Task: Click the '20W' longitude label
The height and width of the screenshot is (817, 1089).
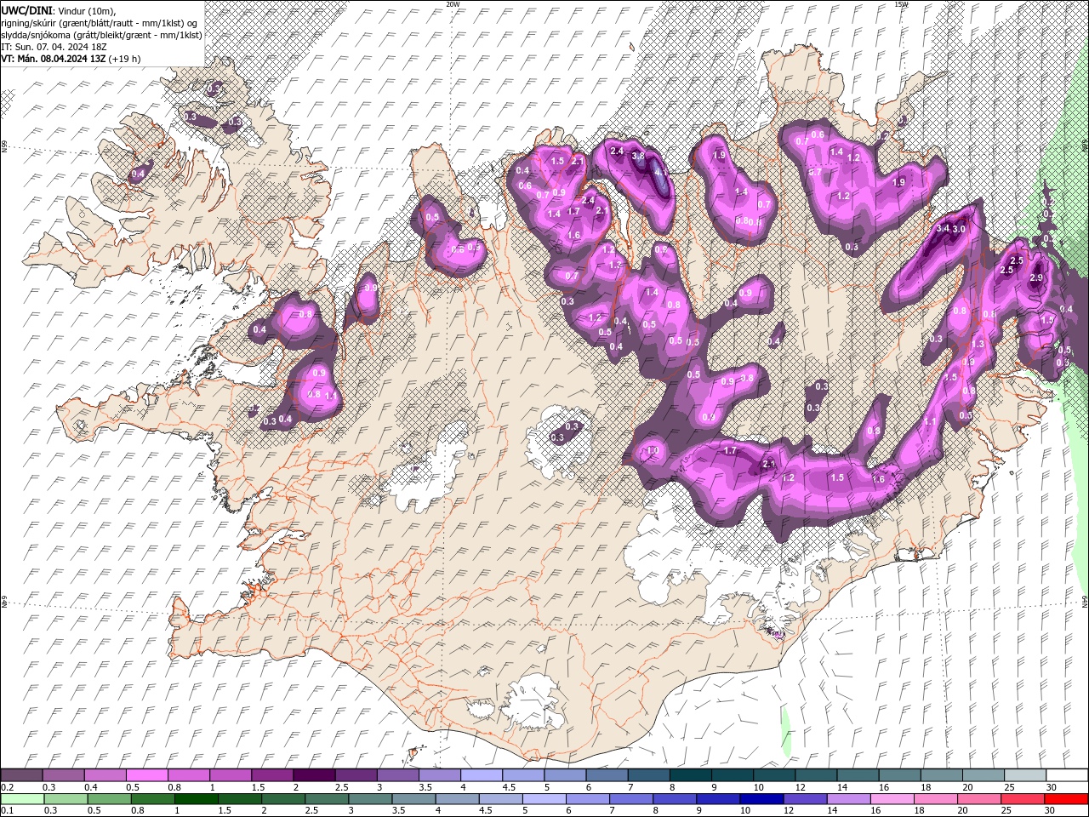Action: point(453,4)
